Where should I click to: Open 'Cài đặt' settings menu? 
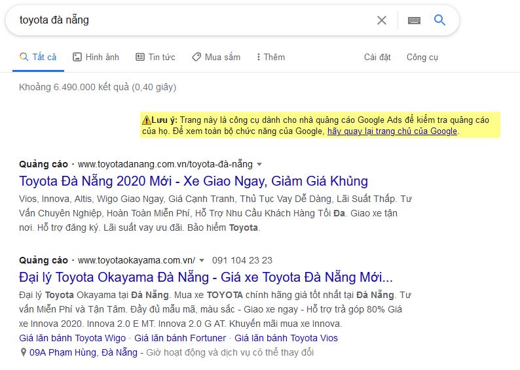[x=377, y=58]
